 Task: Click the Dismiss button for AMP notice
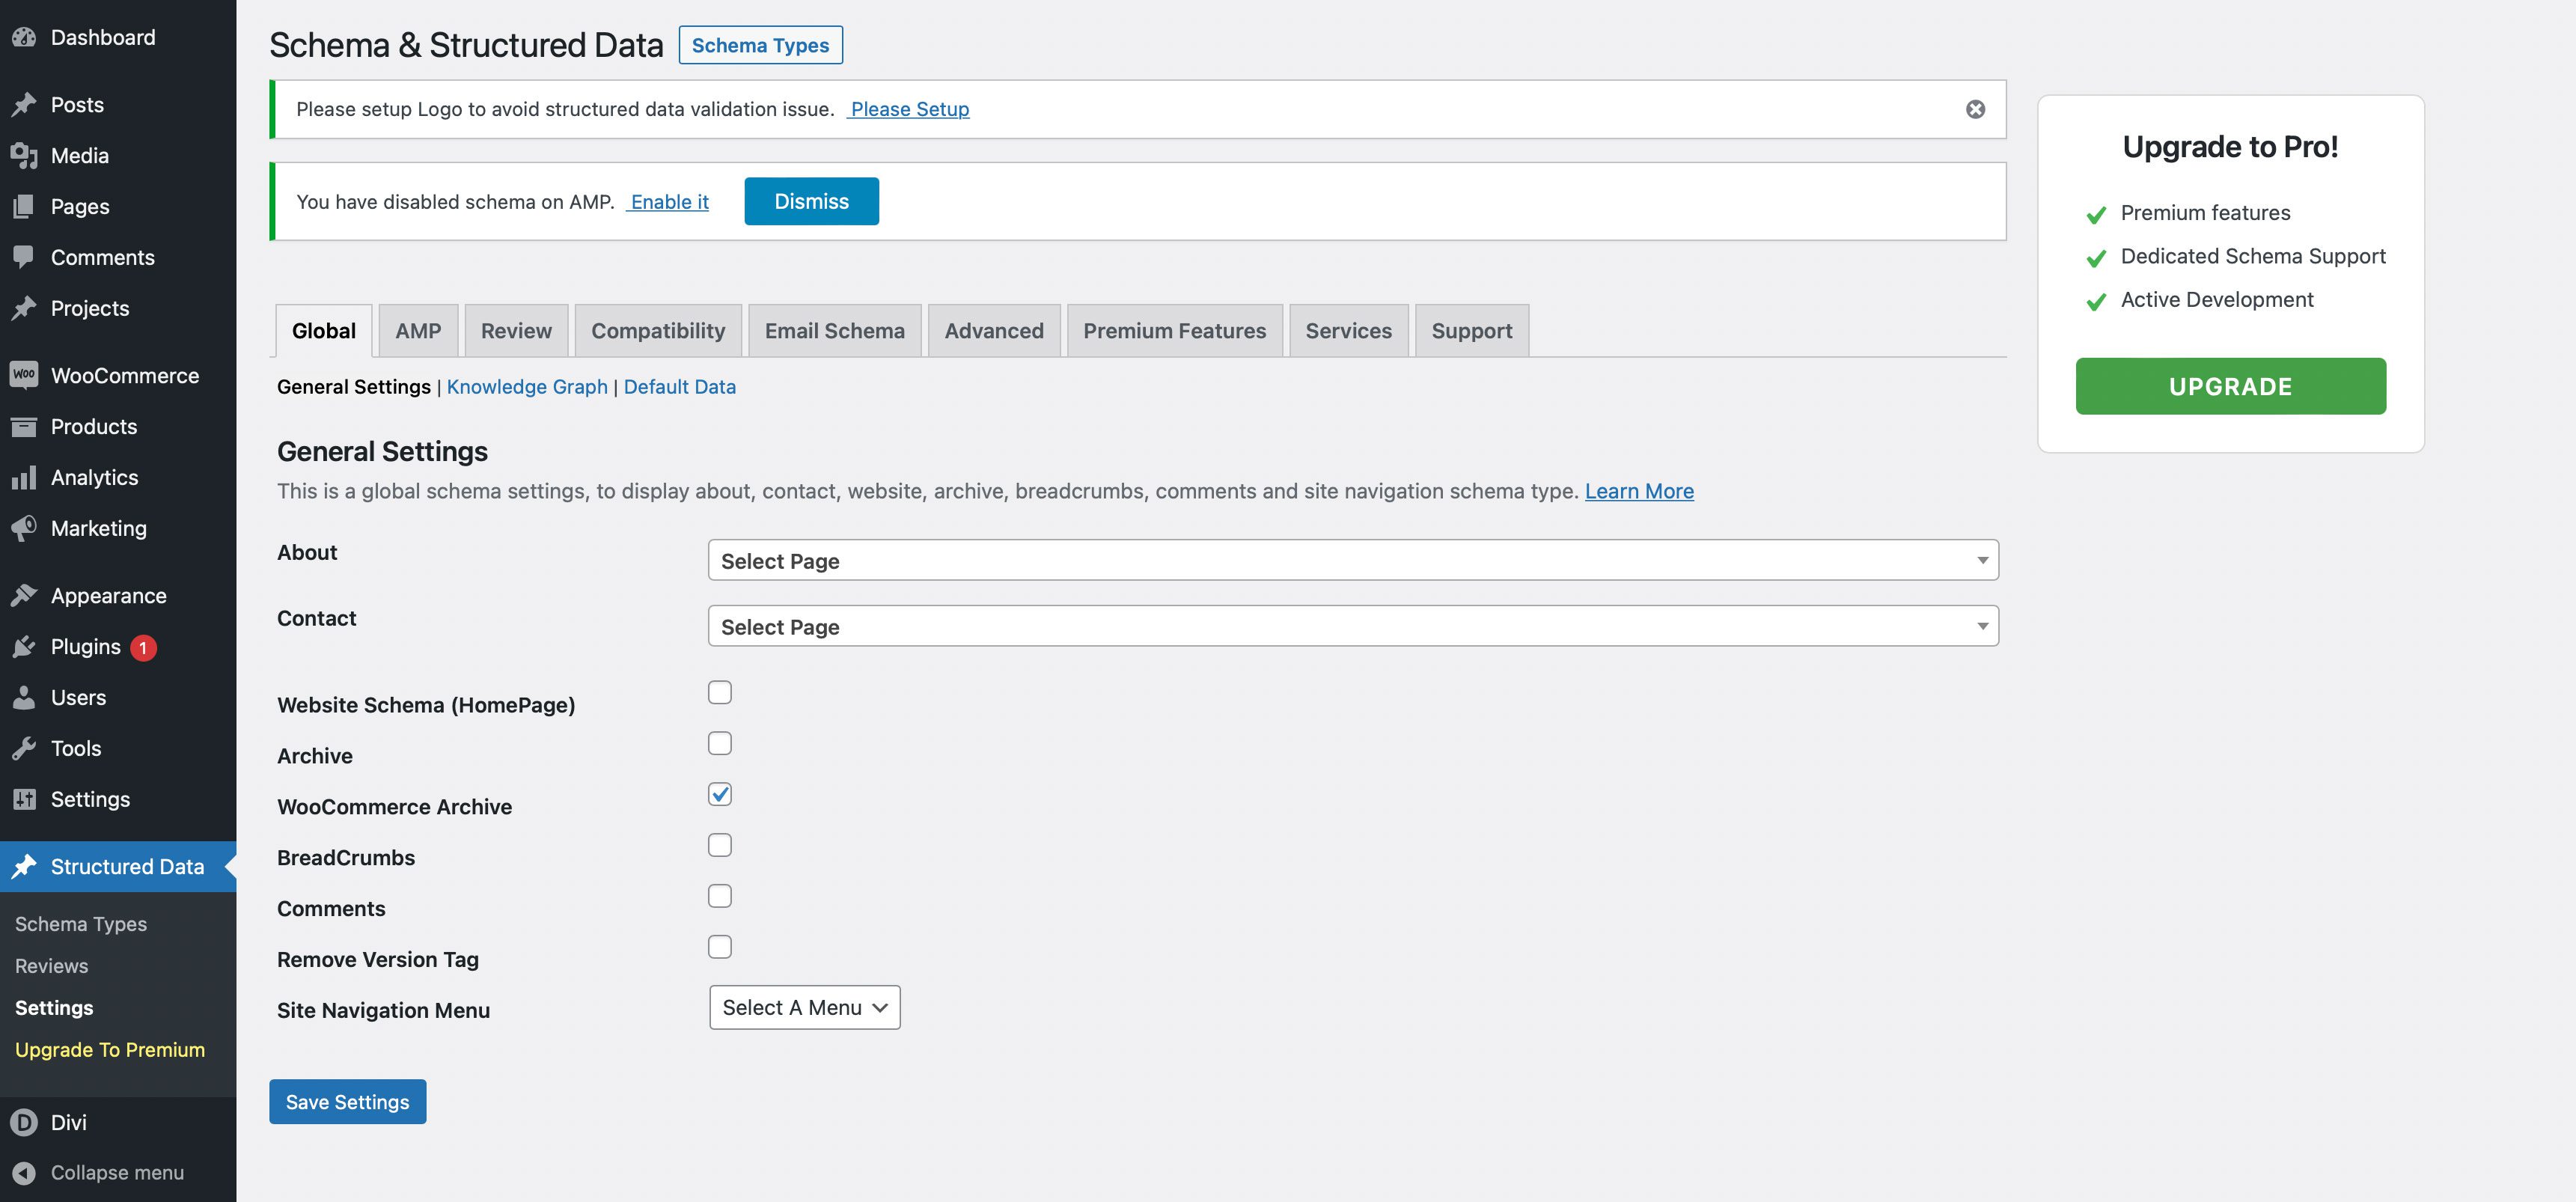tap(811, 201)
